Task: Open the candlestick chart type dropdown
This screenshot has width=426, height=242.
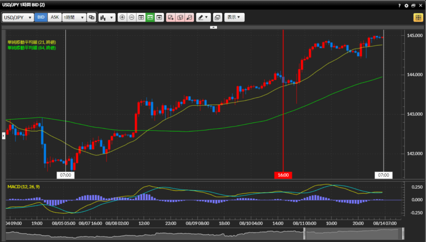Action: coord(107,17)
